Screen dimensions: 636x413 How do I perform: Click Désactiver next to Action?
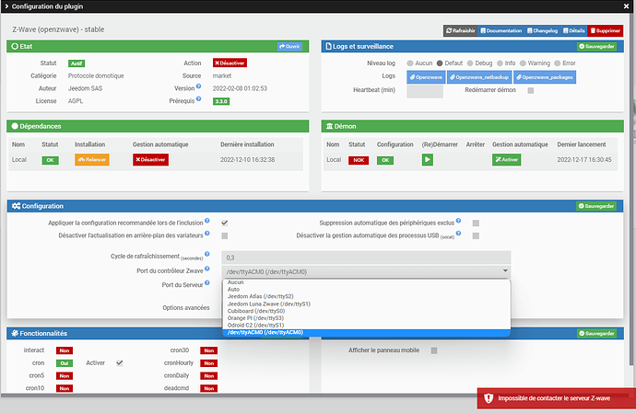coord(230,63)
